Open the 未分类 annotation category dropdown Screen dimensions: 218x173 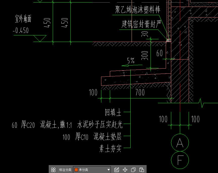click(x=92, y=170)
